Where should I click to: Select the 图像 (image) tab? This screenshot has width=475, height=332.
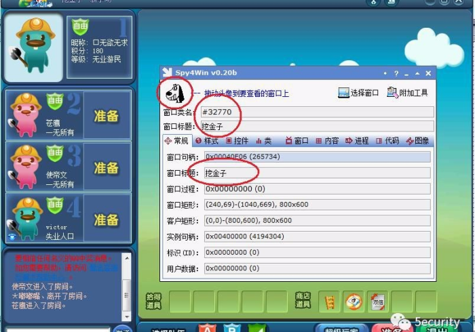click(417, 141)
